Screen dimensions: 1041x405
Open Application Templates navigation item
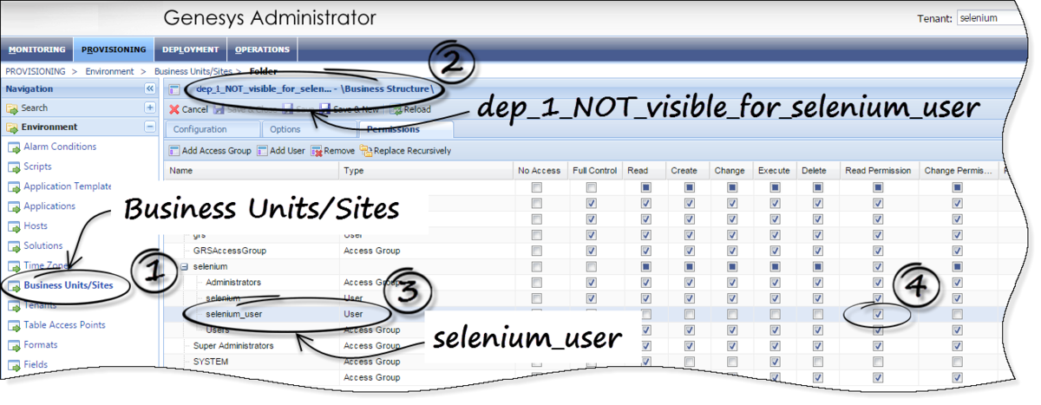68,186
